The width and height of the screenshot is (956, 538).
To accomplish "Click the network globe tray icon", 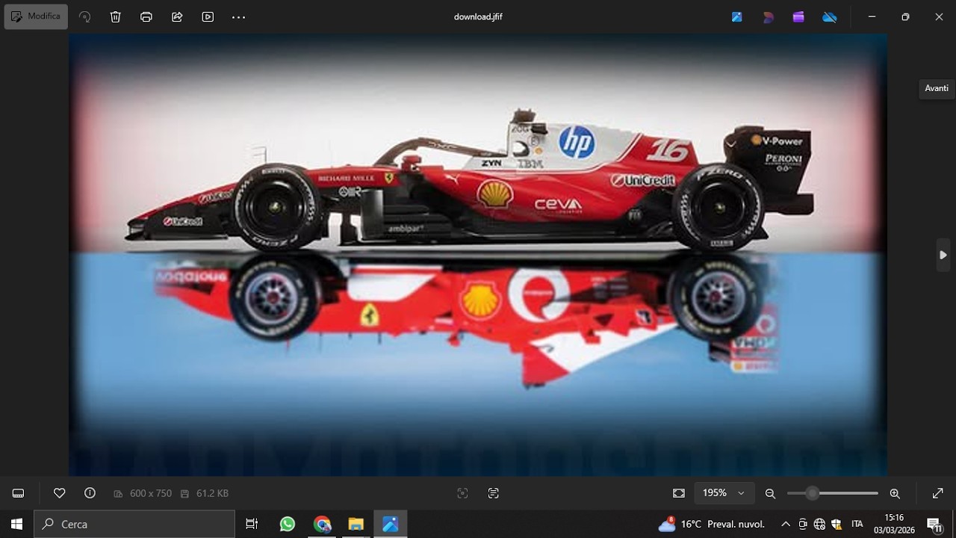I will pyautogui.click(x=820, y=524).
